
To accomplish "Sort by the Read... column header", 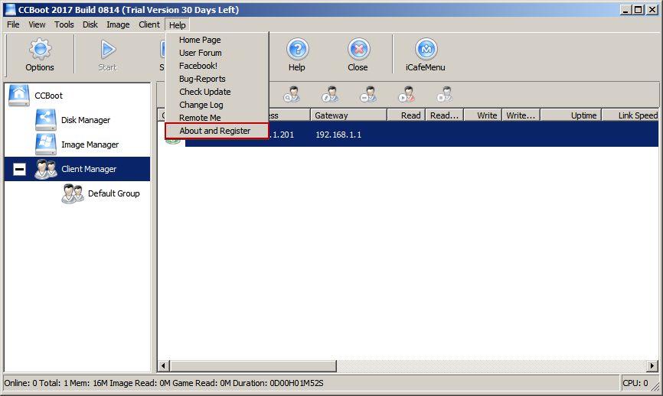I will click(x=444, y=115).
